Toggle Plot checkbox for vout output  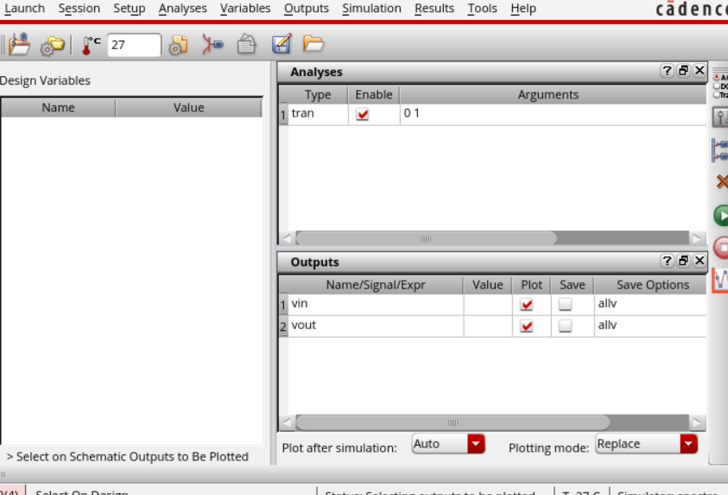(527, 326)
